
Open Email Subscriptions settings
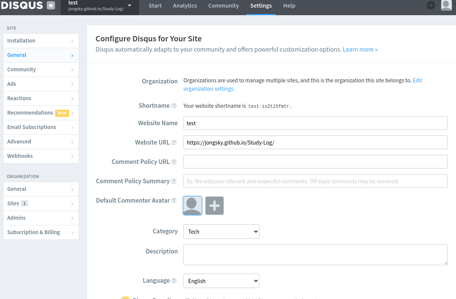(41, 127)
